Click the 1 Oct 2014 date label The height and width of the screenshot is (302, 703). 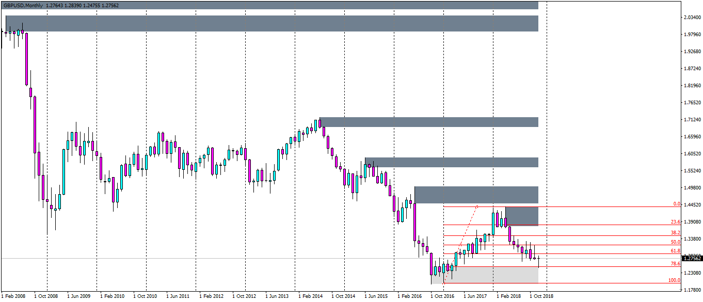(343, 297)
